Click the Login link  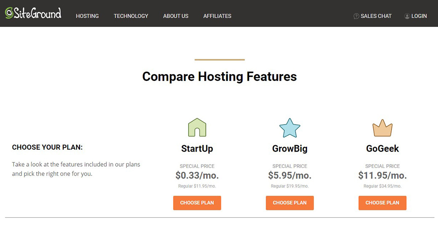click(419, 16)
